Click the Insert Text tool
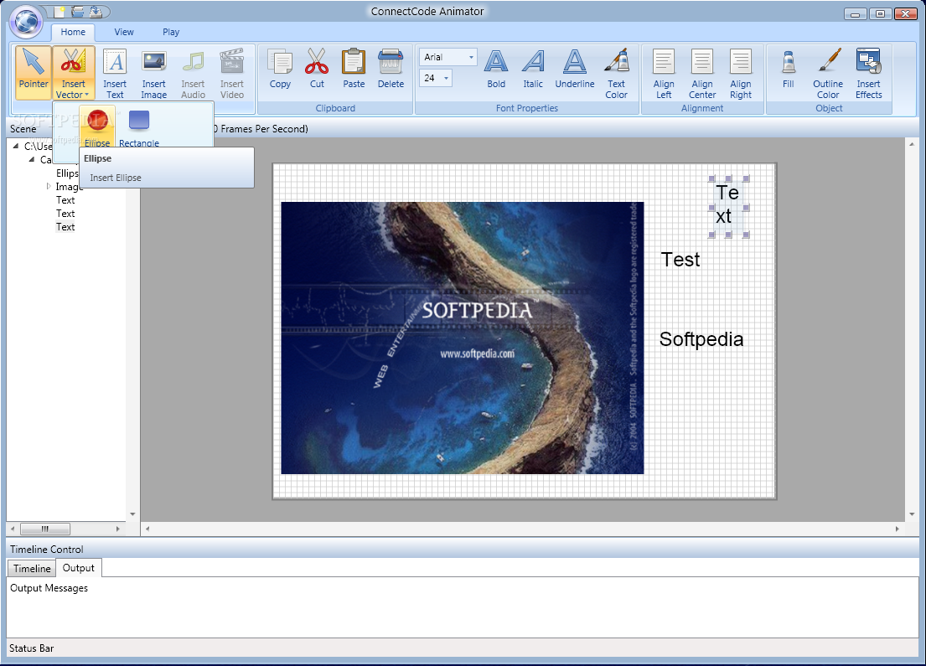 pos(115,73)
